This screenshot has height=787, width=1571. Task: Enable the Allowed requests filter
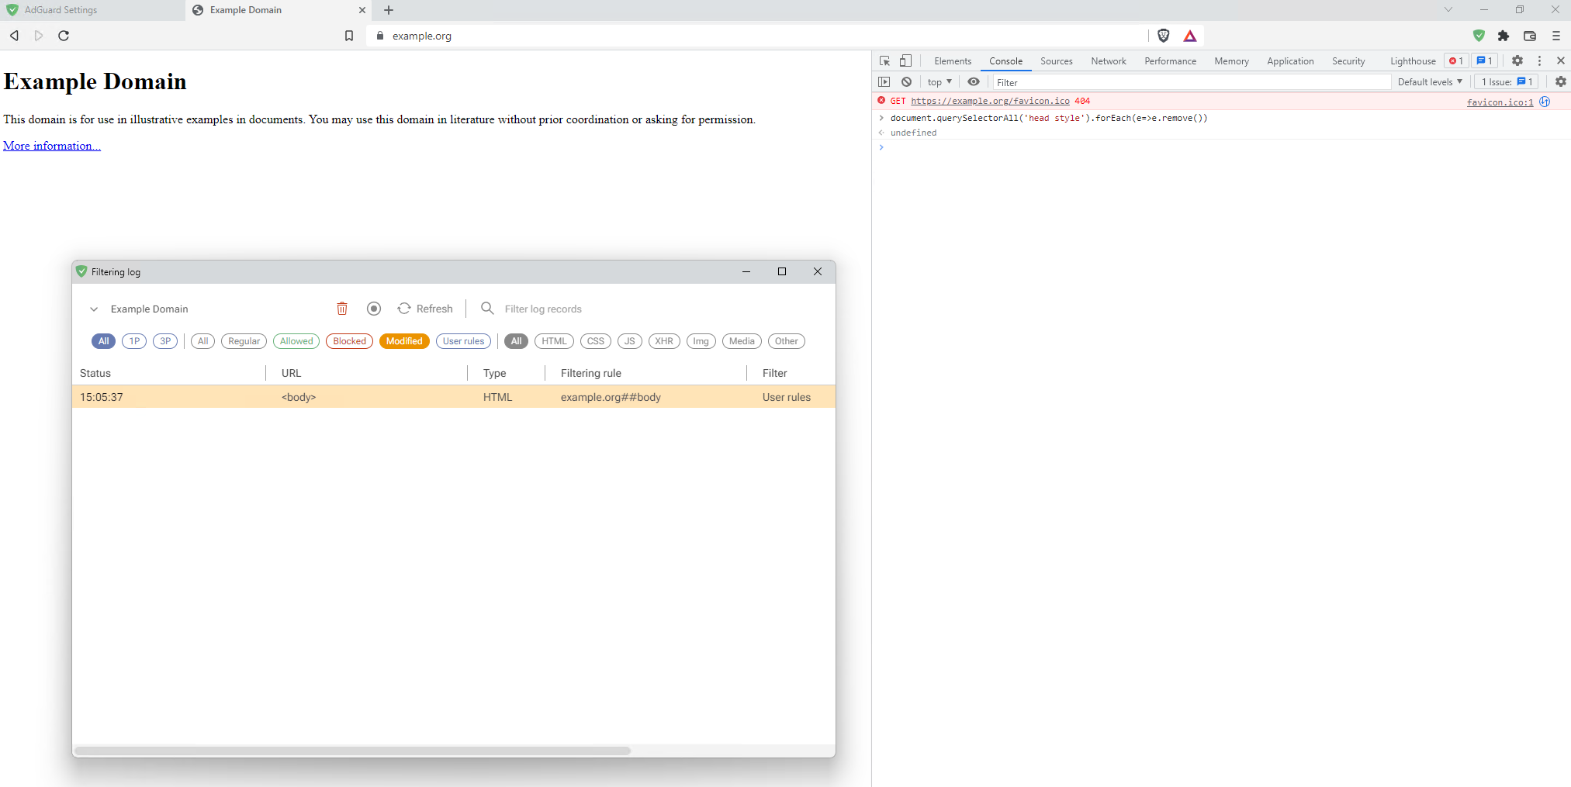[296, 341]
